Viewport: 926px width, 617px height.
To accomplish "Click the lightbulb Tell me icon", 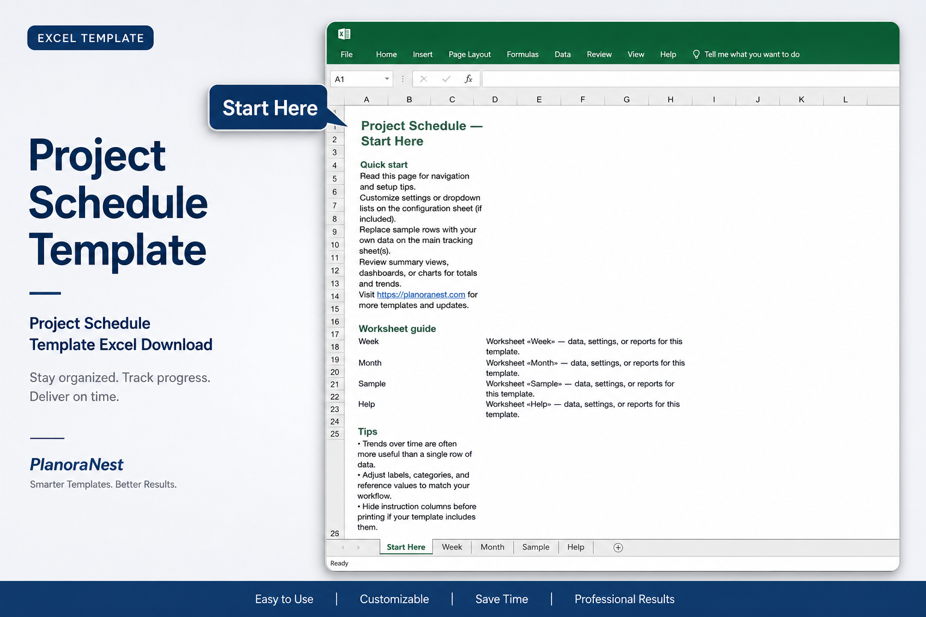I will click(696, 54).
